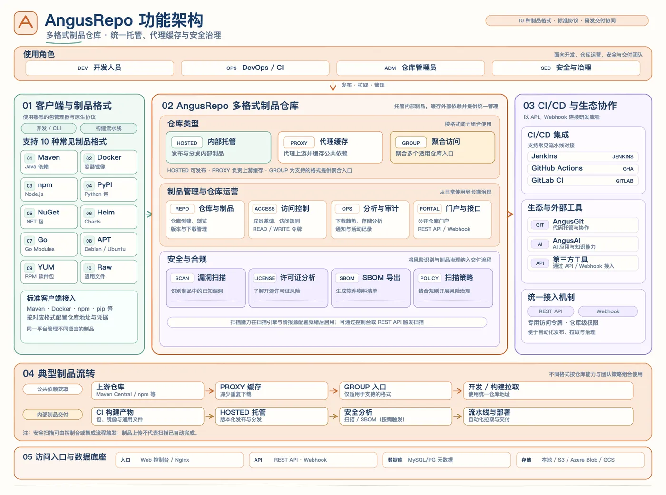Open the REPO 仓库与制品 card
Viewport: 666px width, 495px height.
[x=205, y=219]
